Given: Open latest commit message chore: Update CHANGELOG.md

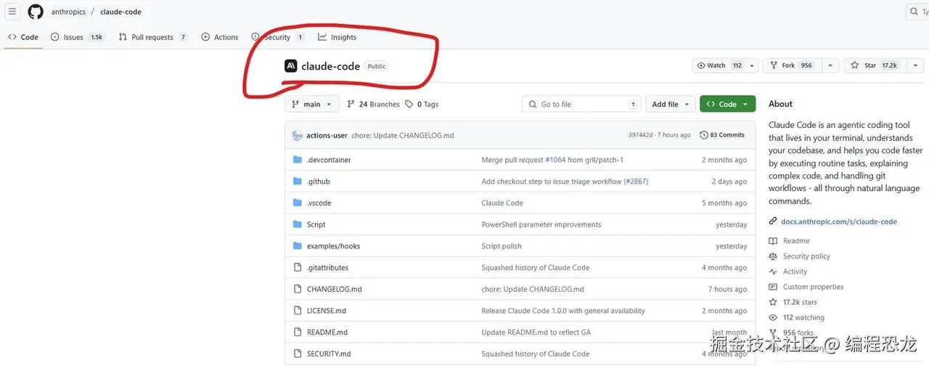Looking at the screenshot, I should click(x=403, y=135).
